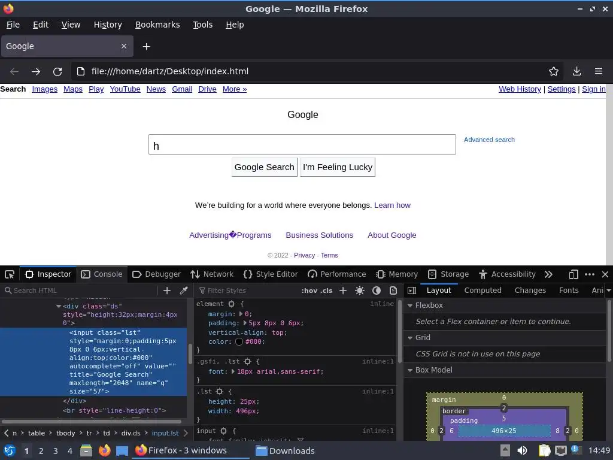Open the Style Editor tab
Image resolution: width=613 pixels, height=460 pixels.
[271, 274]
